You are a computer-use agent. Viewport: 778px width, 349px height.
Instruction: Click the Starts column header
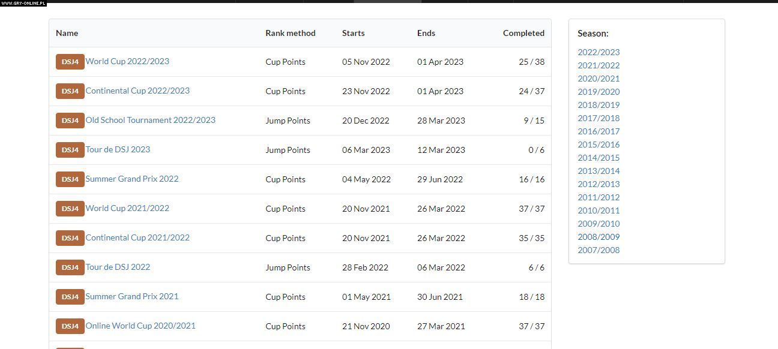click(354, 33)
